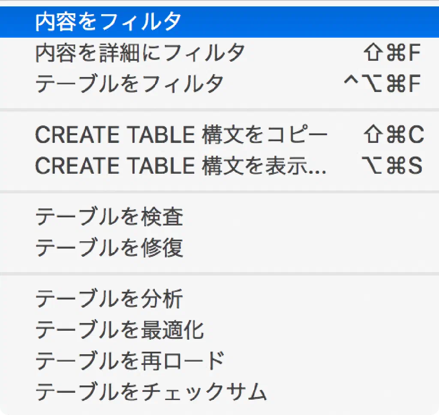Choose the テーブルをチェックサム menu item

(151, 391)
